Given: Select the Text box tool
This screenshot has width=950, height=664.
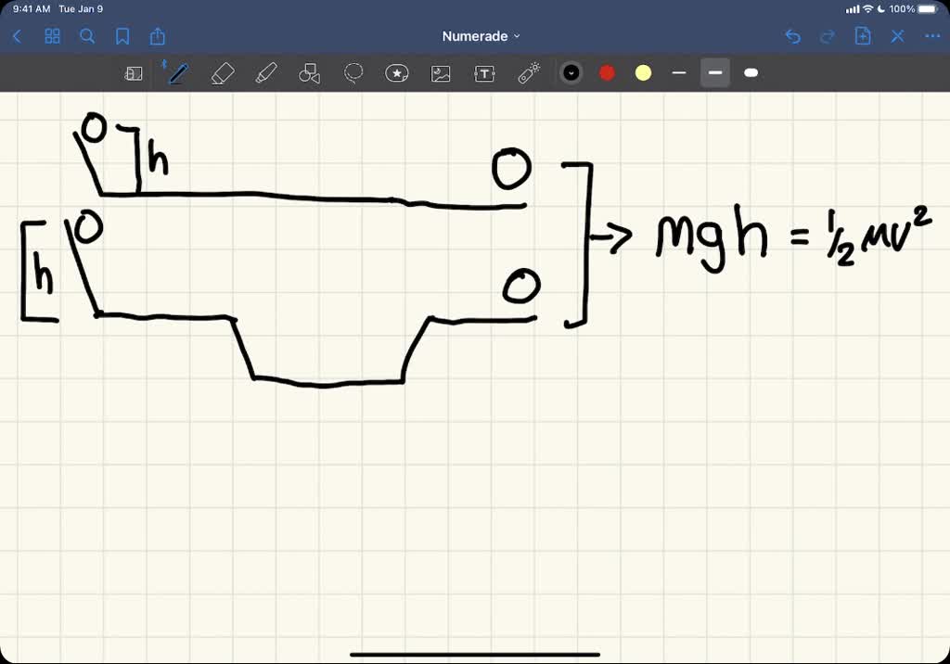Looking at the screenshot, I should (x=484, y=73).
